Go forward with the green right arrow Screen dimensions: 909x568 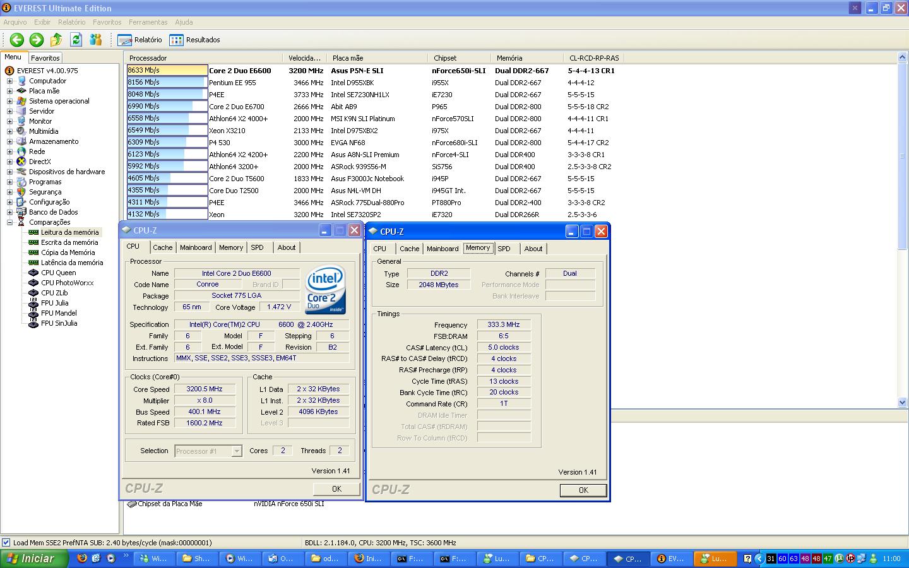37,40
